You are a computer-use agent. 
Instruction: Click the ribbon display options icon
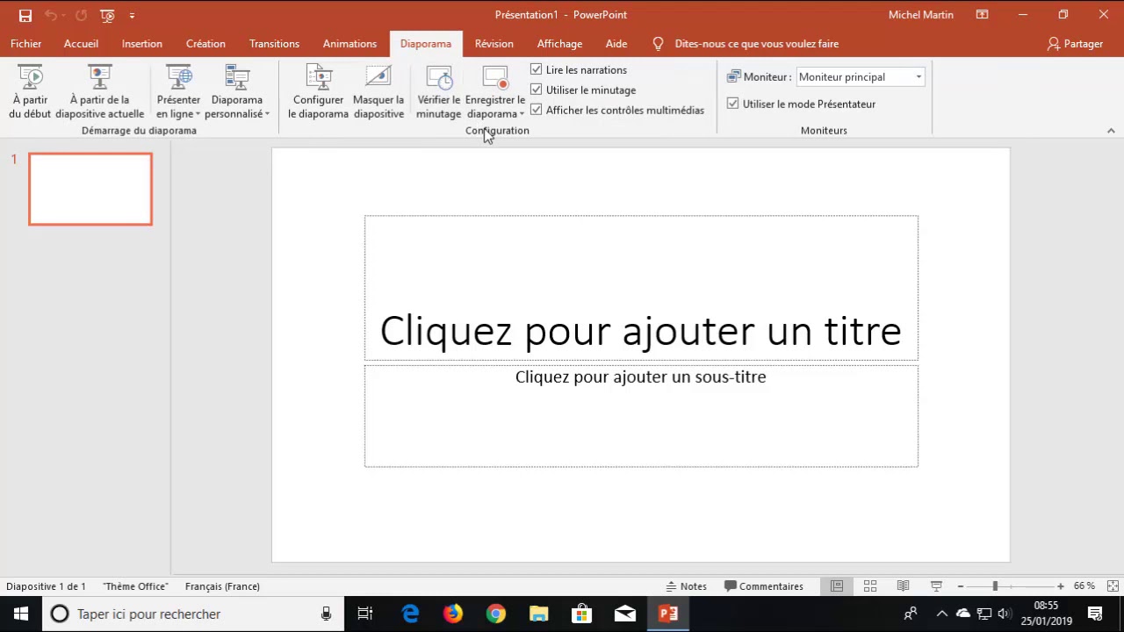click(x=983, y=15)
